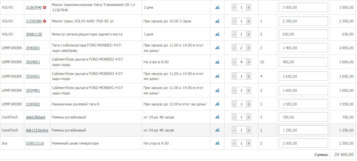357x161 pixels.
Task: Open price chart icon for part 31367940
Action: 218,7
